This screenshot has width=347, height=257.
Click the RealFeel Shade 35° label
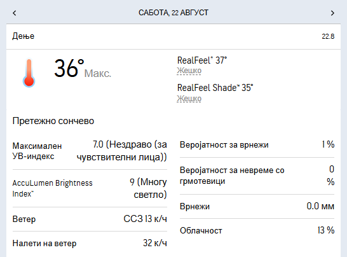point(215,88)
